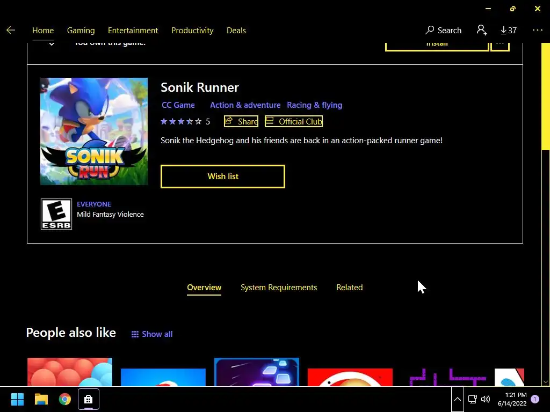Go back with the arrow icon

[11, 31]
